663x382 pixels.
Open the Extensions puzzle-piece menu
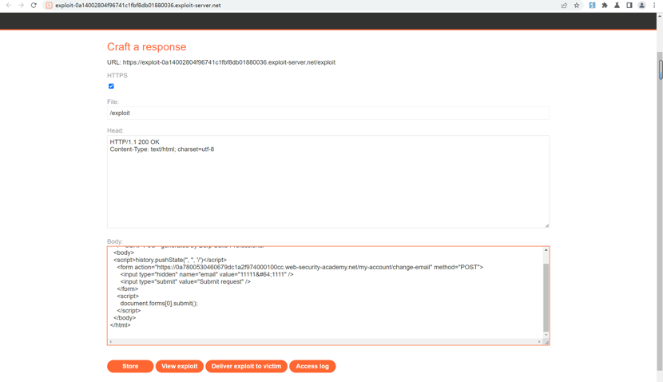(605, 6)
